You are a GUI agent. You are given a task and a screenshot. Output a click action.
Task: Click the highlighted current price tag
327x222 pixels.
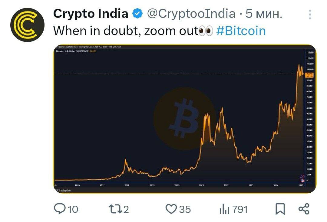[x=309, y=75]
